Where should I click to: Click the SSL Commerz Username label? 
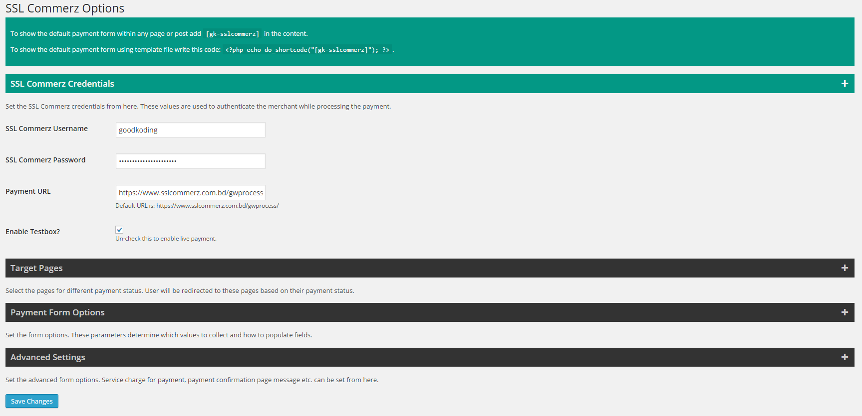coord(46,129)
